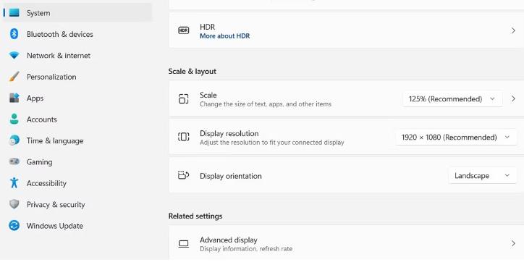Navigate to Gaming settings
Screen dimensions: 524x270
77,161
